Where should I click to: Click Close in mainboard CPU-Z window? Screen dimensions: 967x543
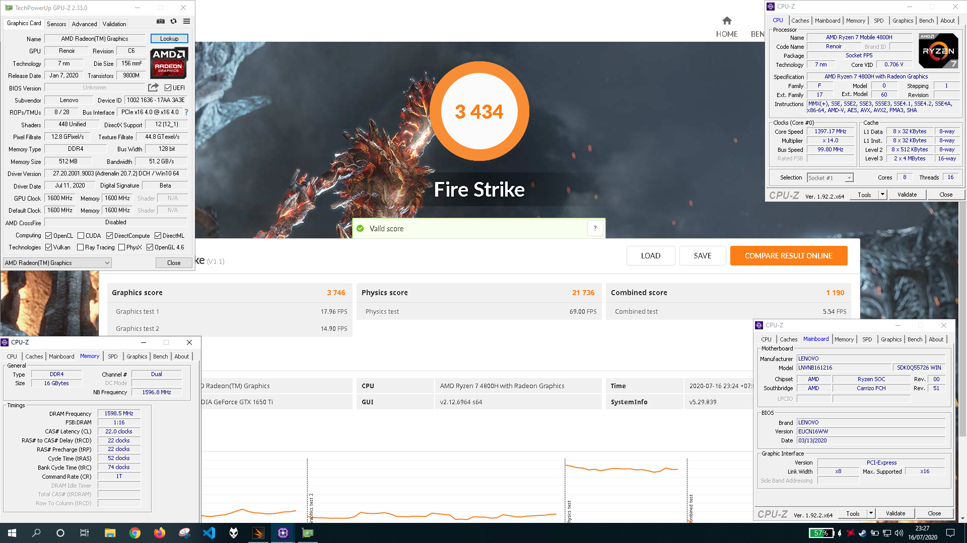(934, 513)
